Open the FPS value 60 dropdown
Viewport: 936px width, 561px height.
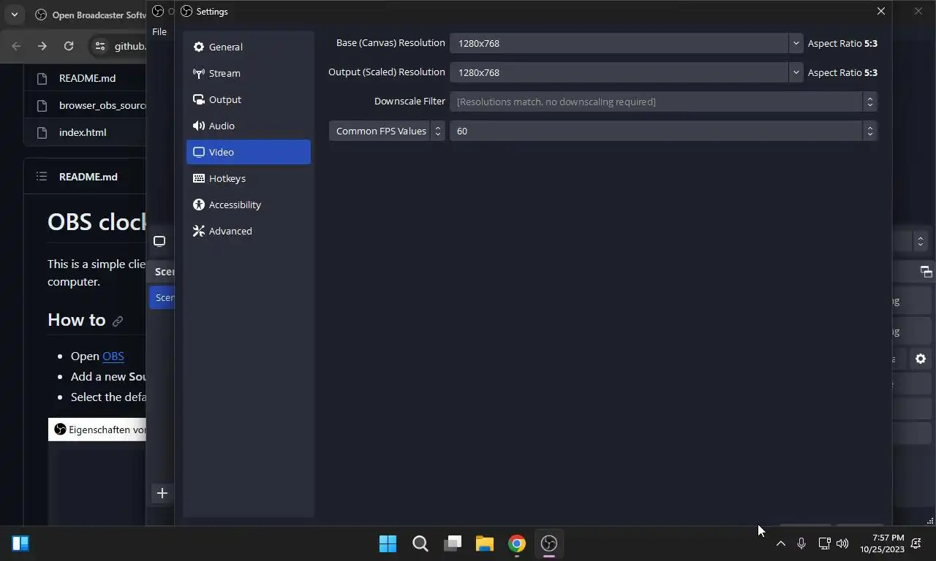click(x=663, y=131)
